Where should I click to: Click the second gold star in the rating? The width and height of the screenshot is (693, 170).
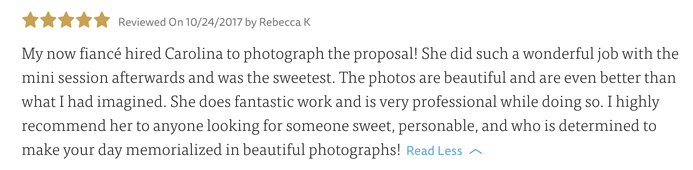pos(48,20)
